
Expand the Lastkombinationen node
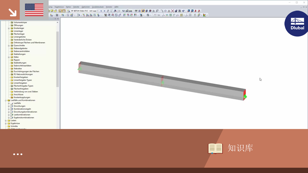click(9, 115)
